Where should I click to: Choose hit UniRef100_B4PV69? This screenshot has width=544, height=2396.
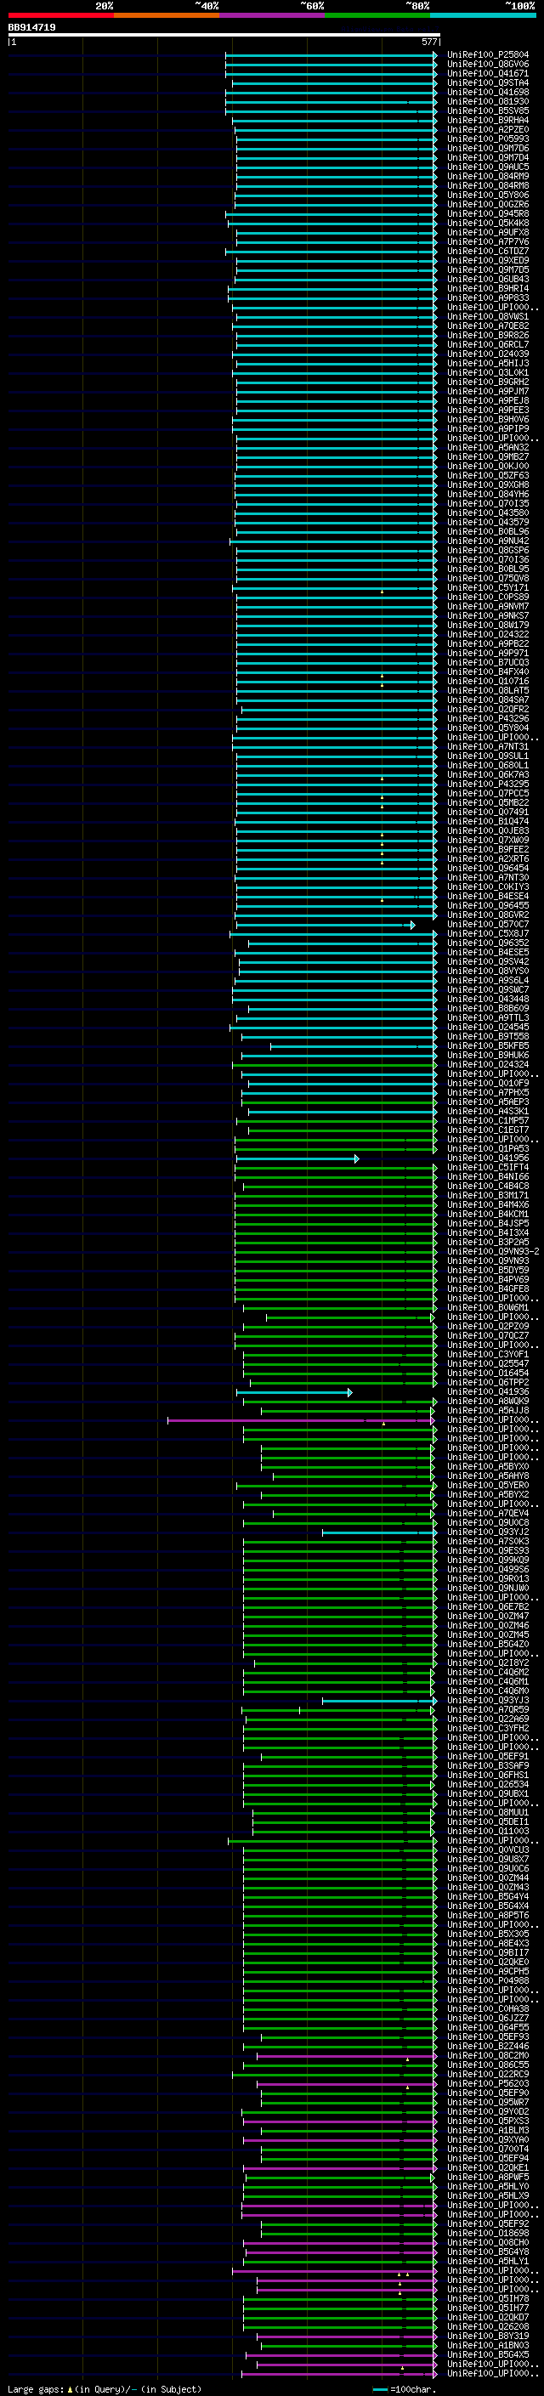pos(487,1280)
